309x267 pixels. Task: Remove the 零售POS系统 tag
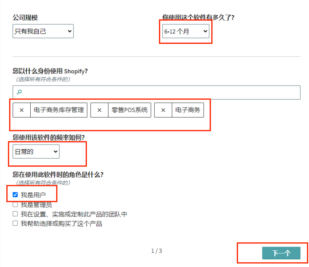pos(99,110)
